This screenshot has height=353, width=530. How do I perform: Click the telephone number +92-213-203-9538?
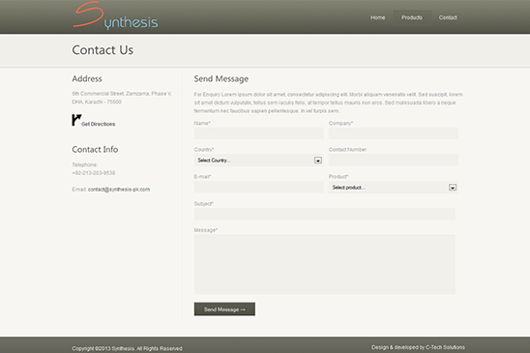click(x=93, y=173)
